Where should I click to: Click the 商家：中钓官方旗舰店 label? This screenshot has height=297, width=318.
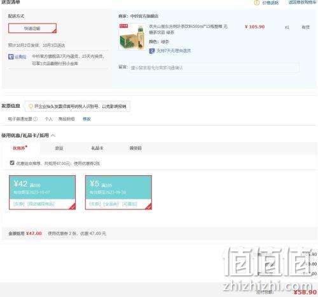(138, 16)
